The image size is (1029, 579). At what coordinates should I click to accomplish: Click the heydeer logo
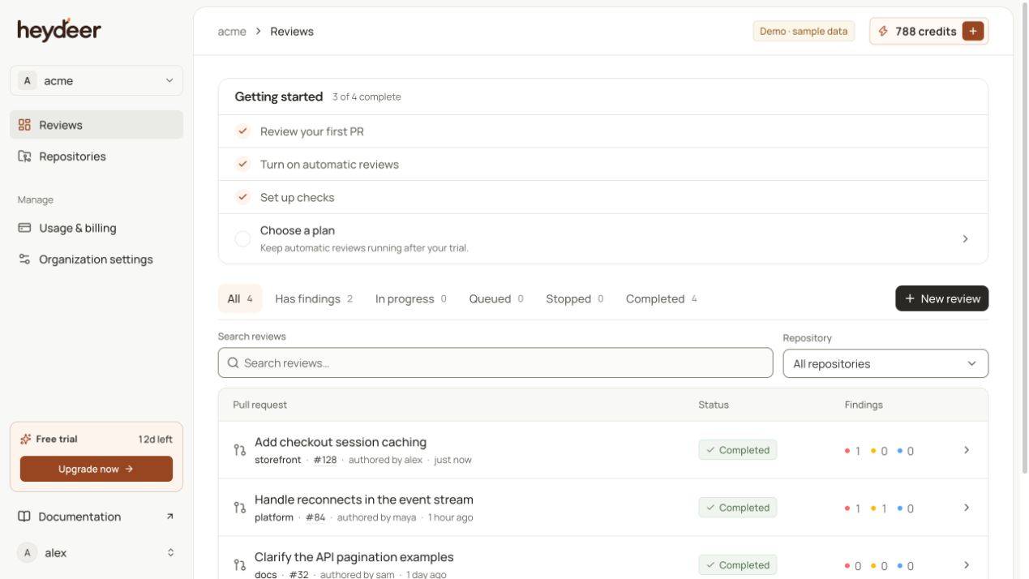pyautogui.click(x=59, y=30)
